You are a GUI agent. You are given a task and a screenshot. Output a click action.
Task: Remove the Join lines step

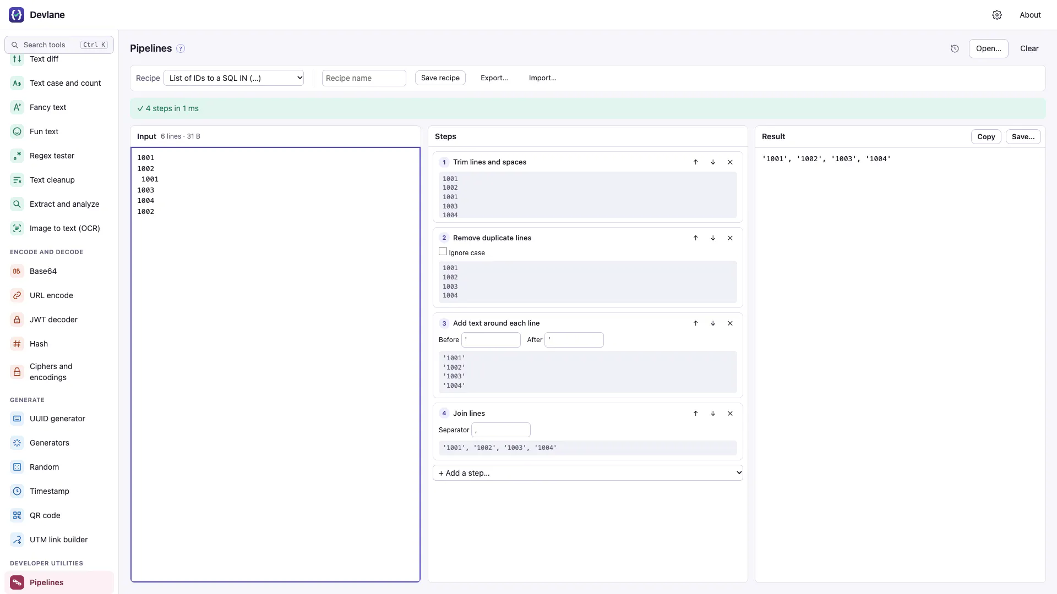pos(730,414)
